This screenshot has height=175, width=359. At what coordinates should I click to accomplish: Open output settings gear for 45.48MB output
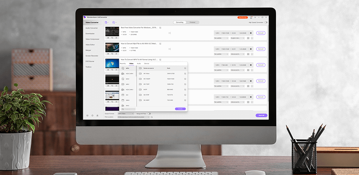coord(251,49)
